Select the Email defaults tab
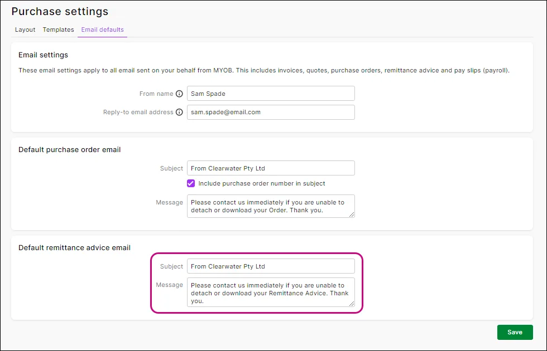The image size is (547, 351). 102,30
